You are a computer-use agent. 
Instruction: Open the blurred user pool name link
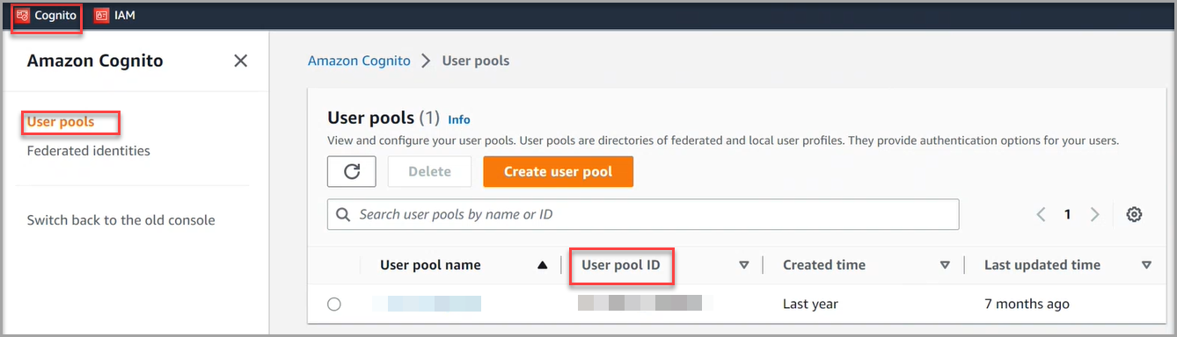pos(427,305)
